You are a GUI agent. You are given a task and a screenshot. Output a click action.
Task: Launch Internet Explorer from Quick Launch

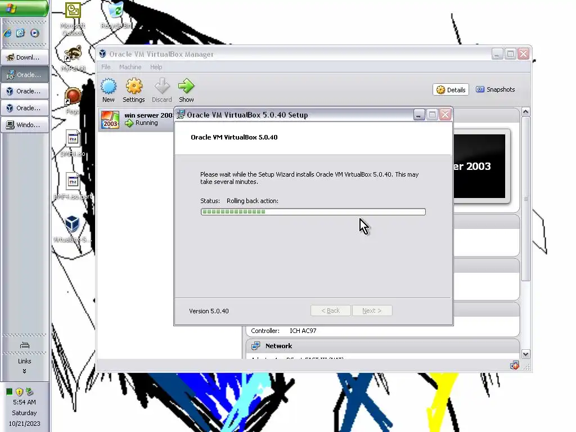point(8,33)
